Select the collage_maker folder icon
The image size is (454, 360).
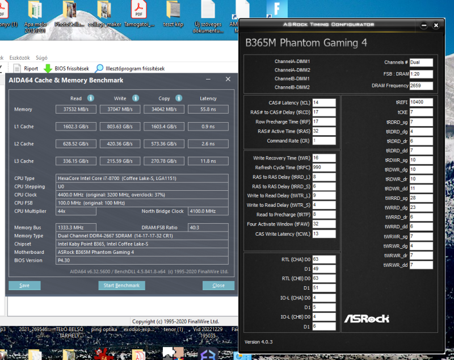pos(104,14)
